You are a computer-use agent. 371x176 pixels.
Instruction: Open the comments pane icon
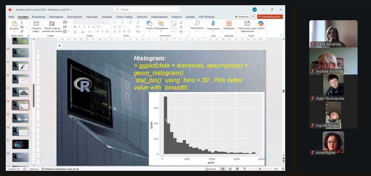pos(254,17)
